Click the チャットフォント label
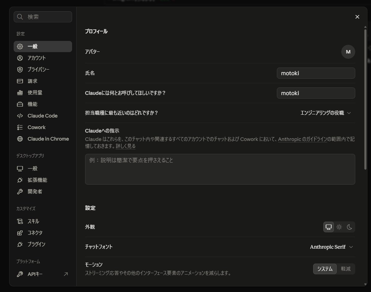 coord(99,247)
